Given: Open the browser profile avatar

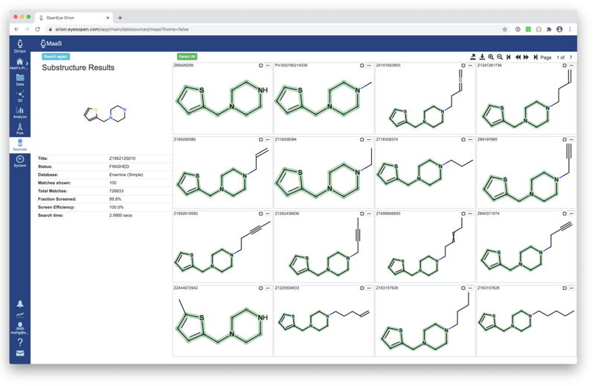Looking at the screenshot, I should 559,29.
